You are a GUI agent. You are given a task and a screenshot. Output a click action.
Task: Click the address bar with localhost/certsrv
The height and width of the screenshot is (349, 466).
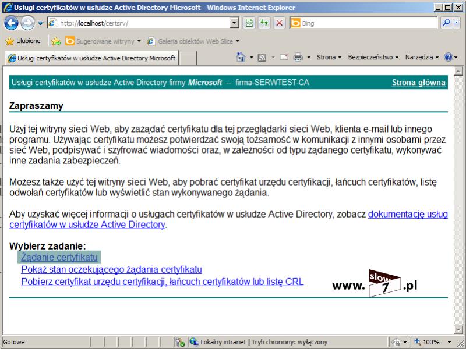click(139, 23)
